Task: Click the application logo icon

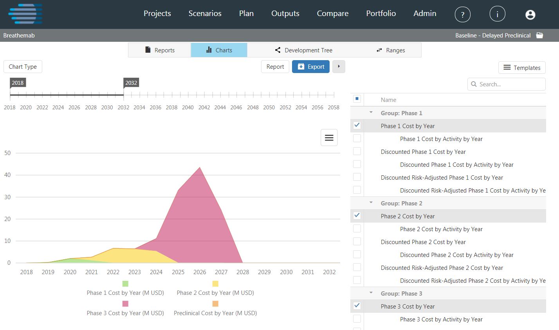Action: pos(25,14)
